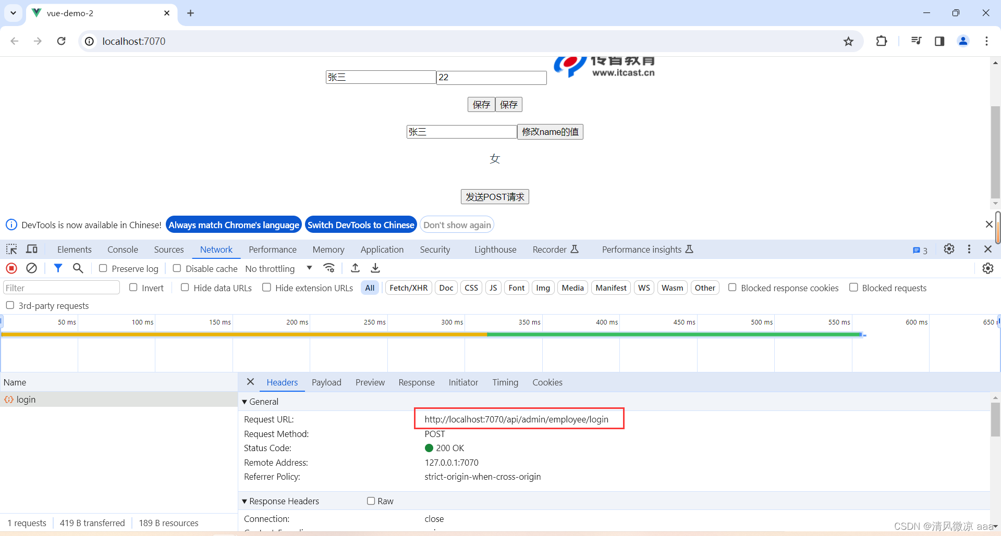The image size is (1001, 536).
Task: Reload the localhost page
Action: (61, 41)
